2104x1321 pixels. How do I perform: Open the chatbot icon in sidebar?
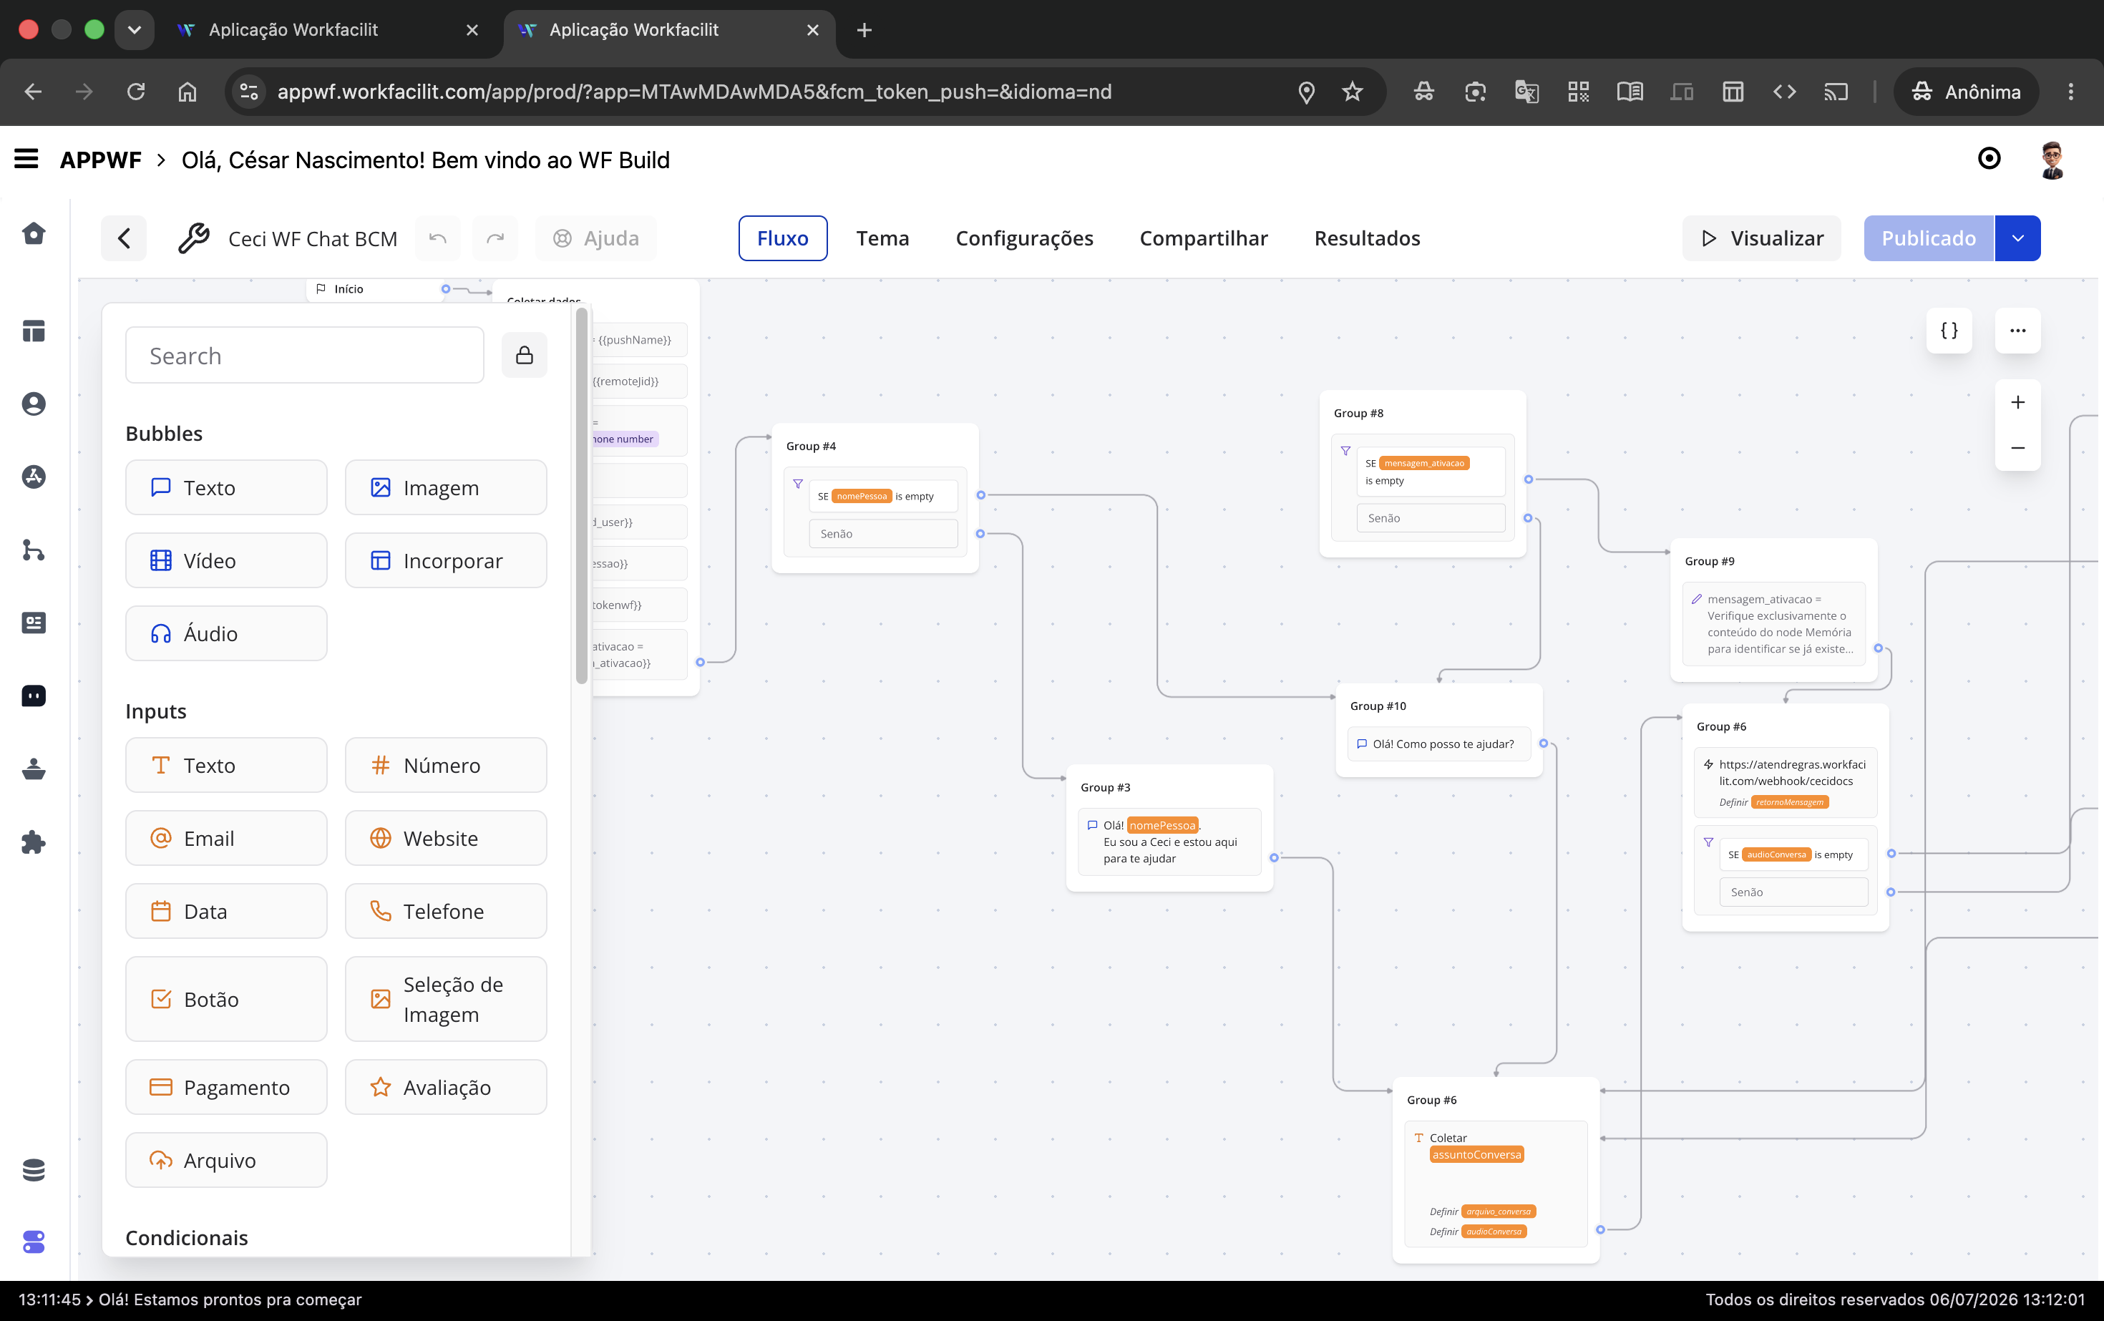pyautogui.click(x=33, y=696)
